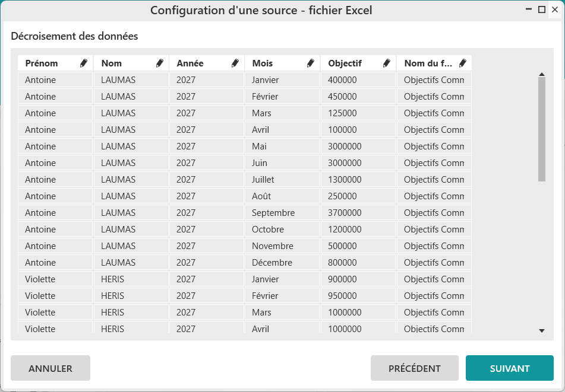565x392 pixels.
Task: Click the pencil icon for Prénom column
Action: (84, 63)
